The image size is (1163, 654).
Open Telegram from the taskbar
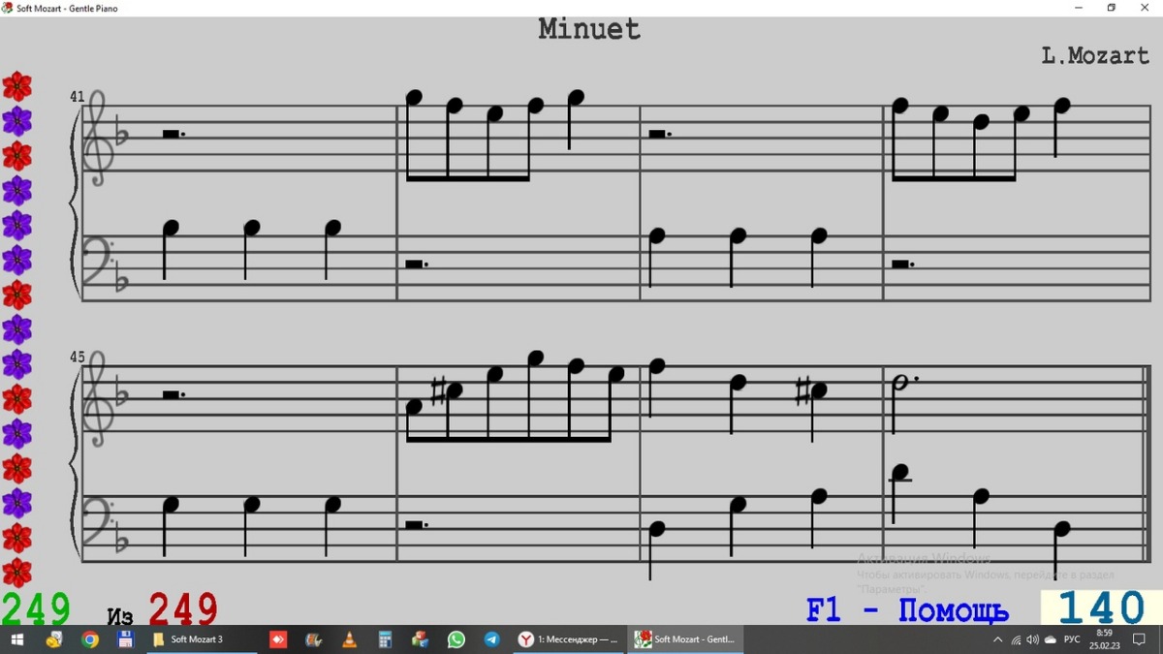(x=492, y=639)
